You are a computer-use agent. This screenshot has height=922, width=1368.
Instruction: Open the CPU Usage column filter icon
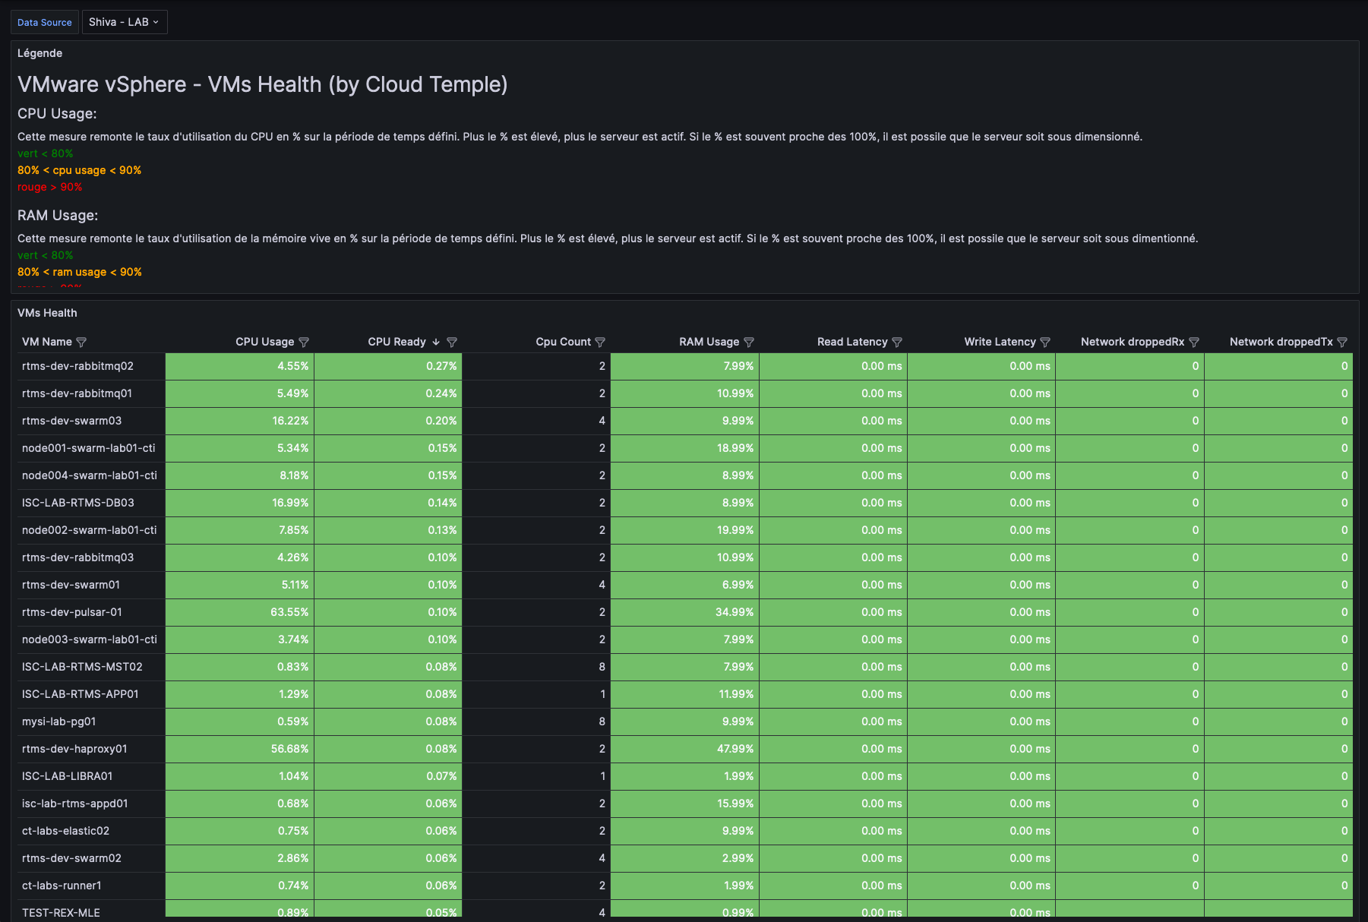click(304, 343)
